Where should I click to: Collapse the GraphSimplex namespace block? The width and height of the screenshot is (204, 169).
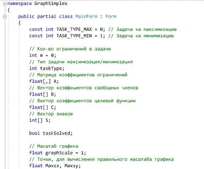(5, 4)
